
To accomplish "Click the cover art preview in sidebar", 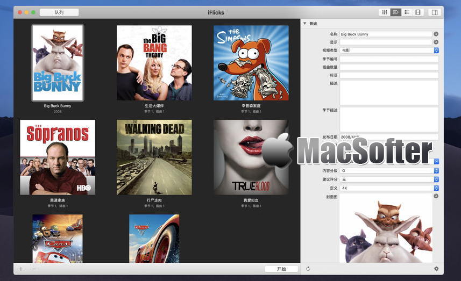I will point(386,228).
